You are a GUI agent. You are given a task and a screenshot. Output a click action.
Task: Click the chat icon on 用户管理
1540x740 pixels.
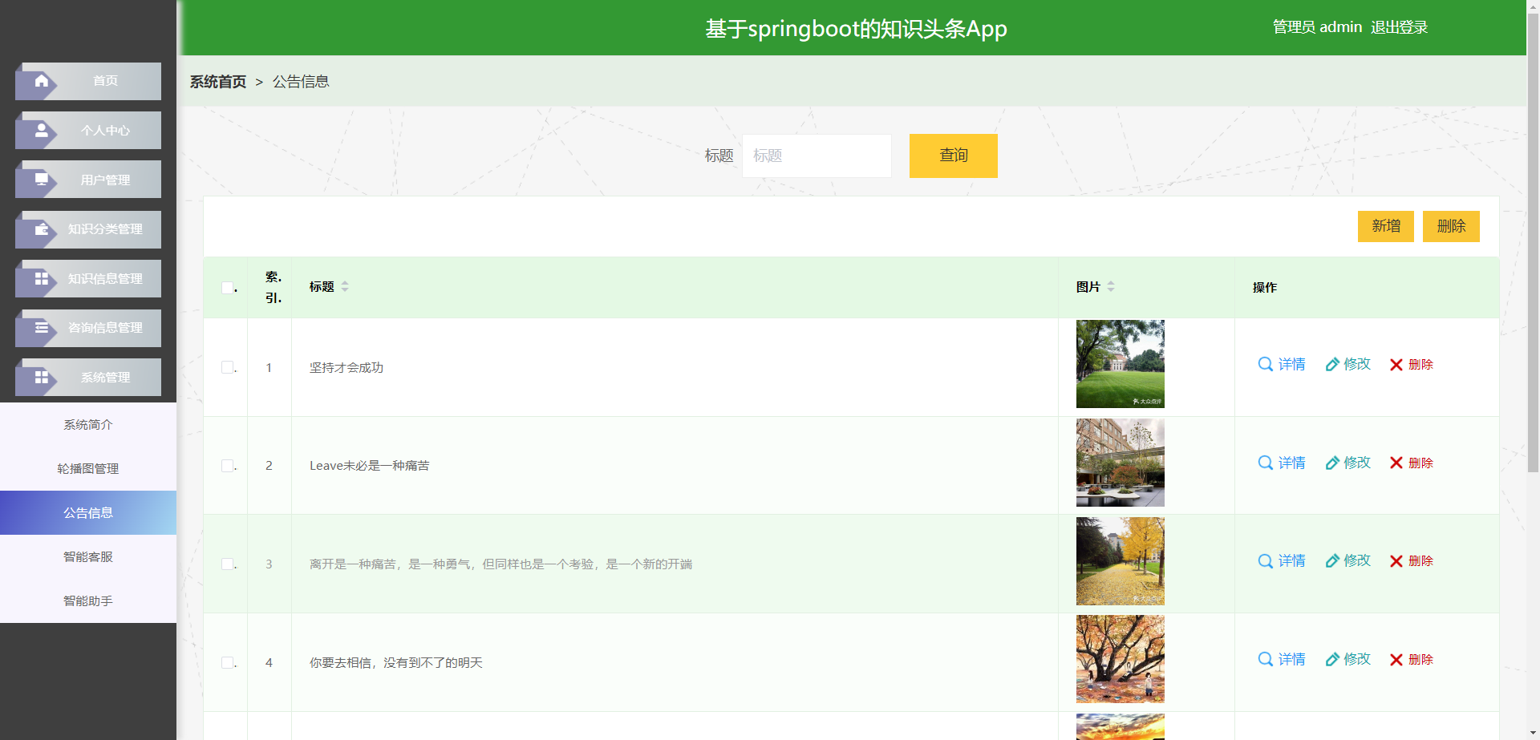(42, 180)
